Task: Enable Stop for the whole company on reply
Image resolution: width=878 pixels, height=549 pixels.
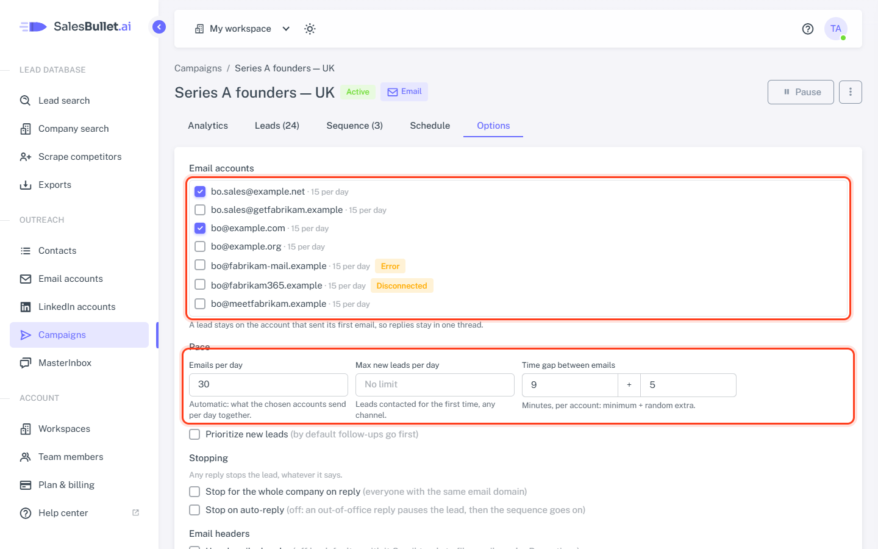Action: tap(195, 492)
